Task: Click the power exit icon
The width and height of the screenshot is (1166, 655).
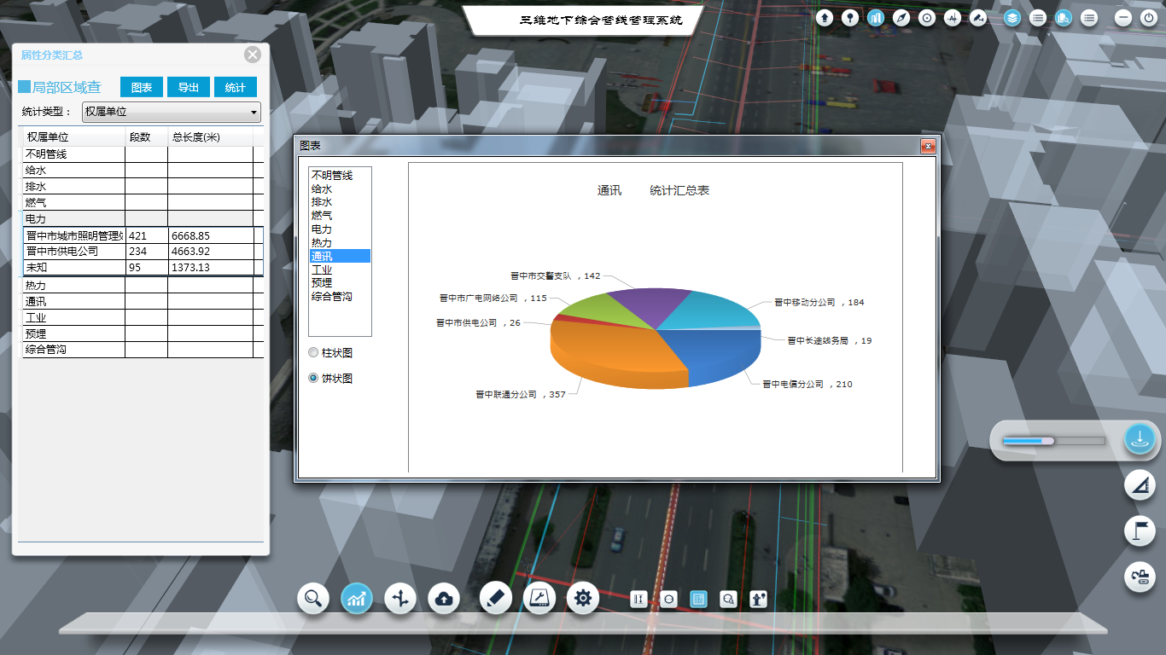Action: pyautogui.click(x=1149, y=18)
